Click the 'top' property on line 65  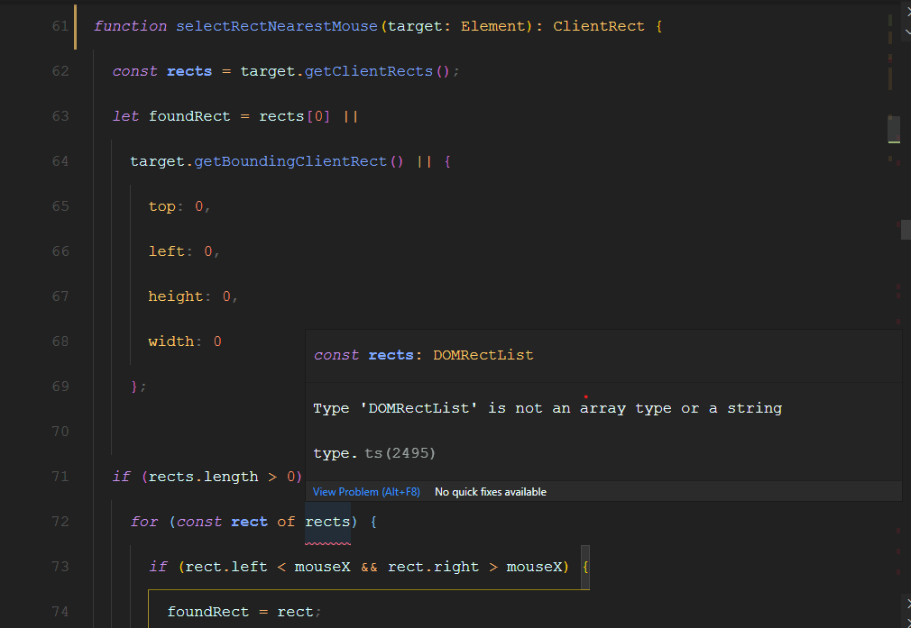coord(162,206)
